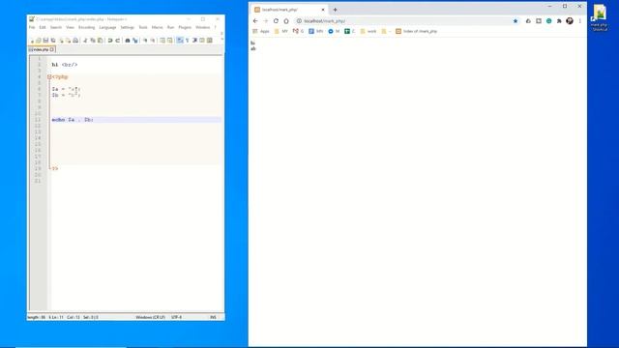Toggle Show All Characters in Notepad++ toolbar
Screen dimensions: 619x348
[187, 41]
